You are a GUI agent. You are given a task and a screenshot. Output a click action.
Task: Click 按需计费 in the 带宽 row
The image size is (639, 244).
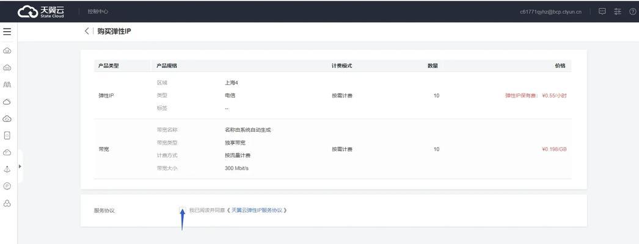tap(342, 149)
